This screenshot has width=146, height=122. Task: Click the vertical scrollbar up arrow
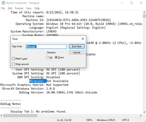coord(144,12)
